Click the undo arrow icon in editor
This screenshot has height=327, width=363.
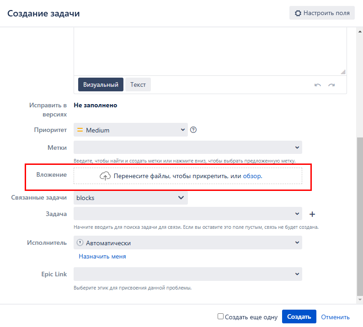(317, 85)
